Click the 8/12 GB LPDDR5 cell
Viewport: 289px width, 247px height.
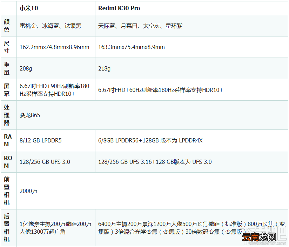point(56,140)
